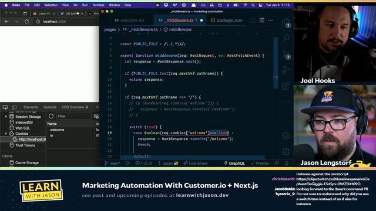Open the Extensions view in VS Code

pyautogui.click(x=286, y=85)
